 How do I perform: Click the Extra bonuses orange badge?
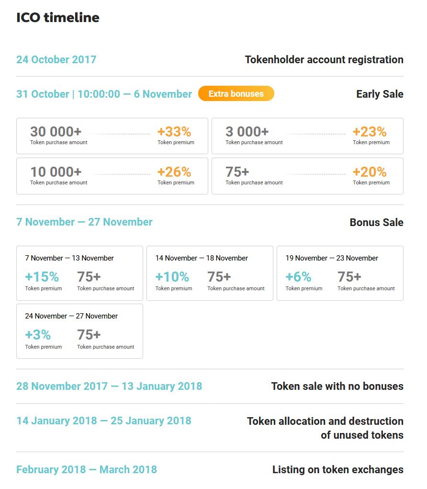[236, 93]
